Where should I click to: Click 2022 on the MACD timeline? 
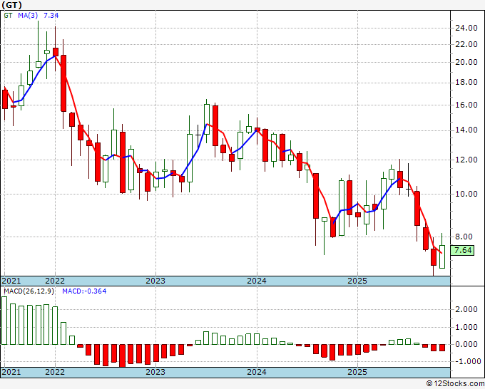click(55, 372)
